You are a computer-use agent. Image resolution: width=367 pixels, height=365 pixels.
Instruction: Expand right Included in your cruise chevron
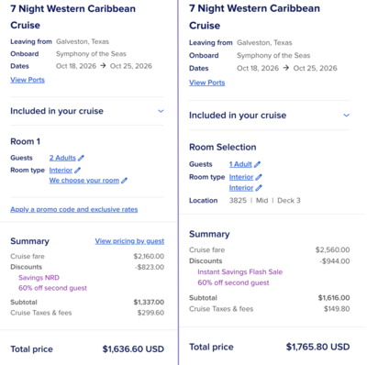[346, 116]
